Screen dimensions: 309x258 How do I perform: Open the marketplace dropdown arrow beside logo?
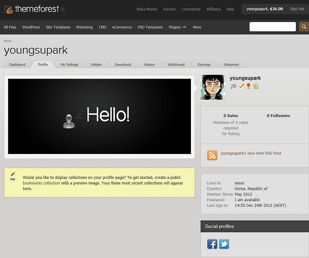[x=63, y=9]
